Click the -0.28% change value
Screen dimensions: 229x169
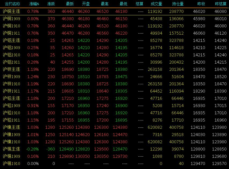(x=32, y=149)
